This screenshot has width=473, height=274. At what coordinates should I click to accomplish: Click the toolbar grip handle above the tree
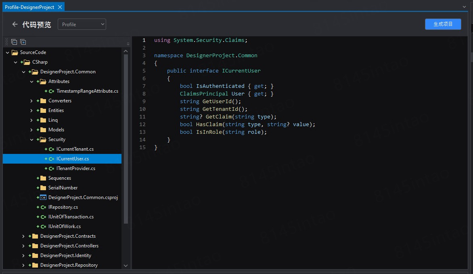pos(6,42)
